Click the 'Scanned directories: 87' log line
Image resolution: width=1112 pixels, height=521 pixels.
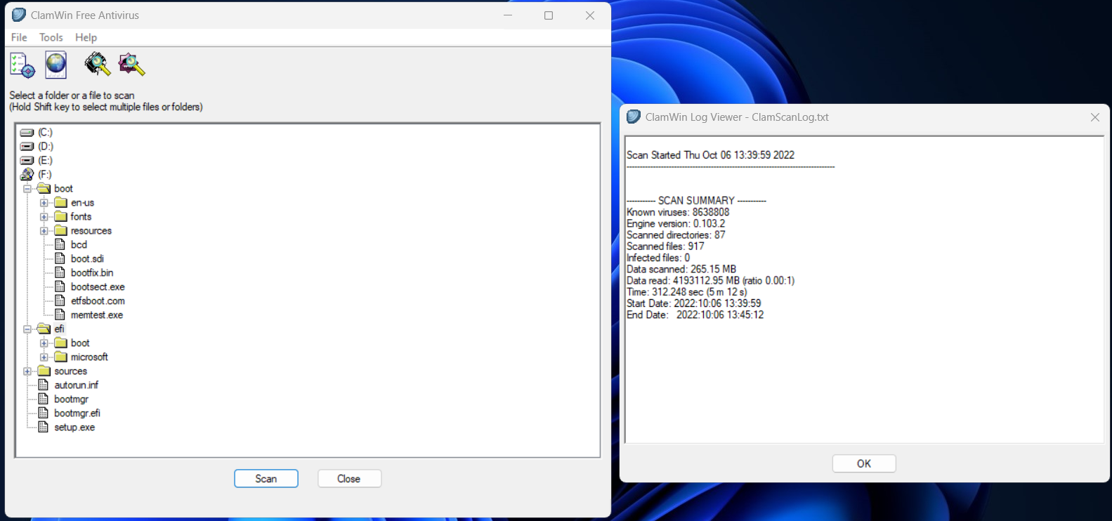(x=676, y=235)
